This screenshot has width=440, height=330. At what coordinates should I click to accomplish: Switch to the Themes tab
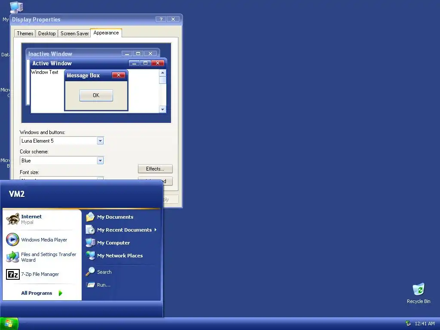click(25, 34)
